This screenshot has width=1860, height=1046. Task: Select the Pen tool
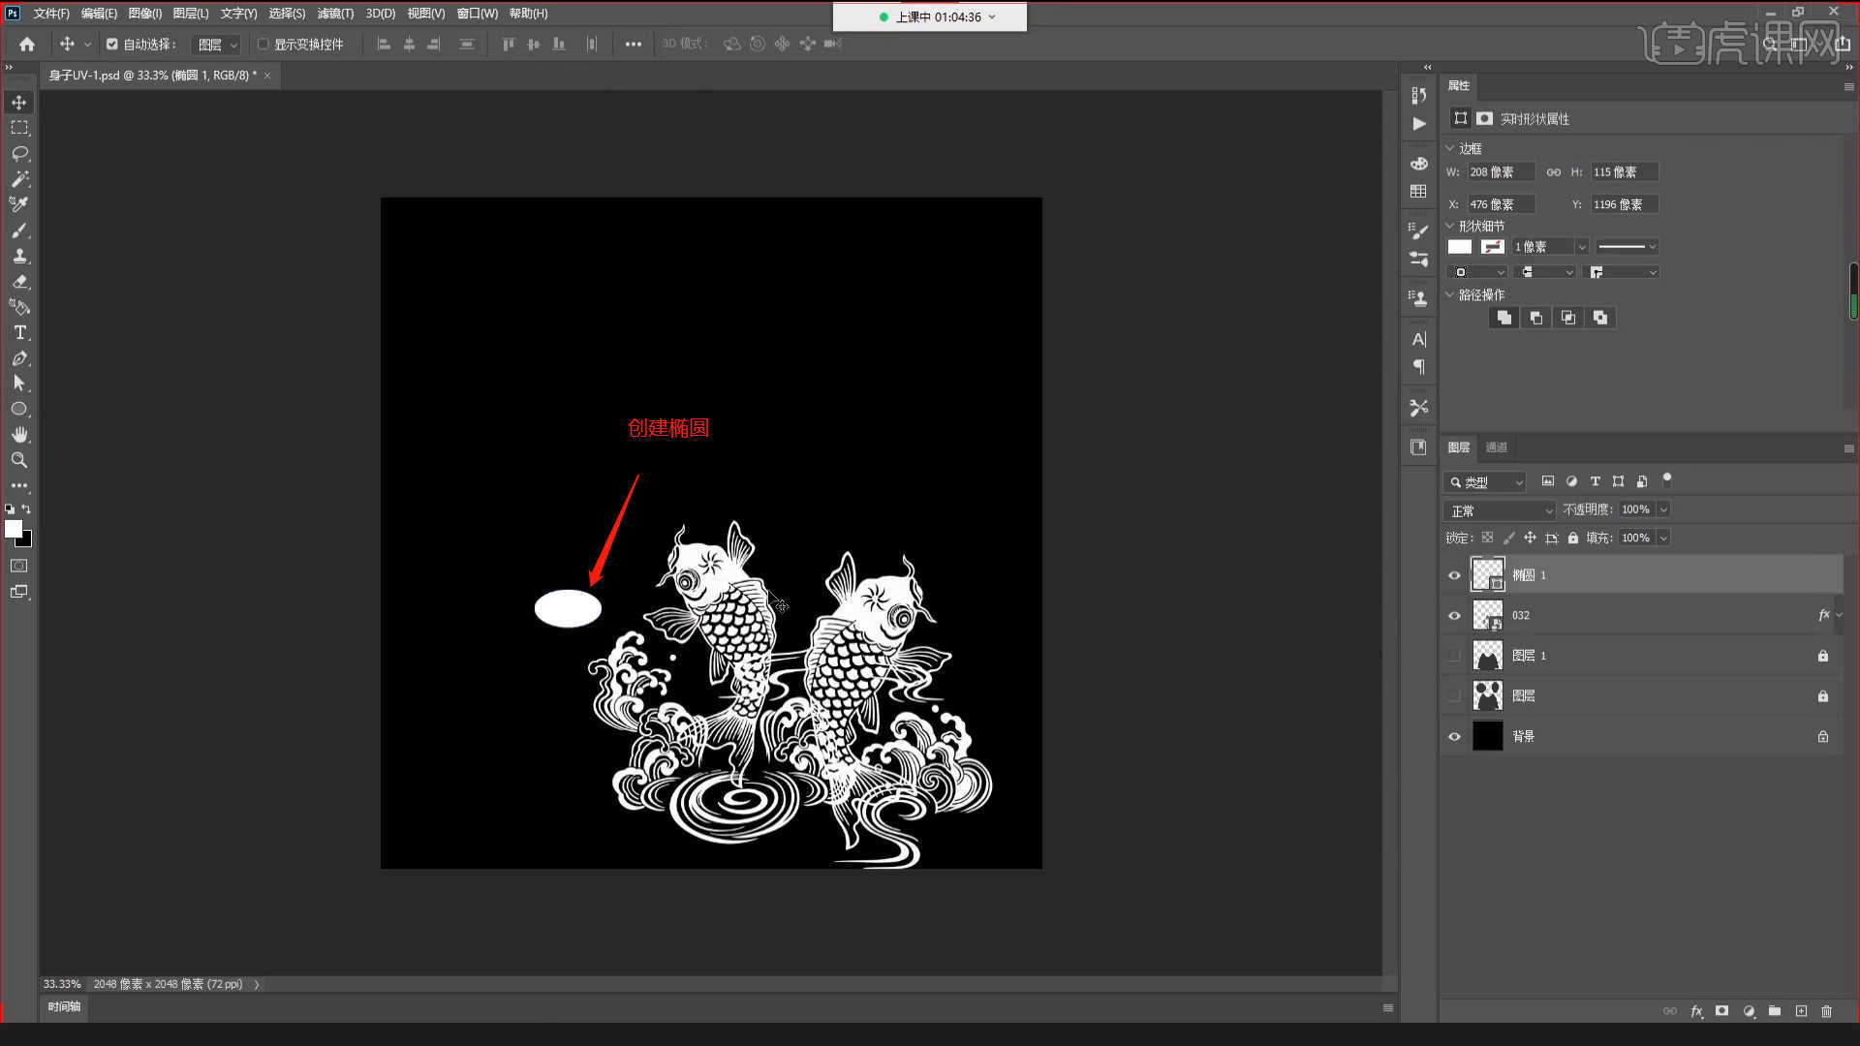pyautogui.click(x=19, y=358)
